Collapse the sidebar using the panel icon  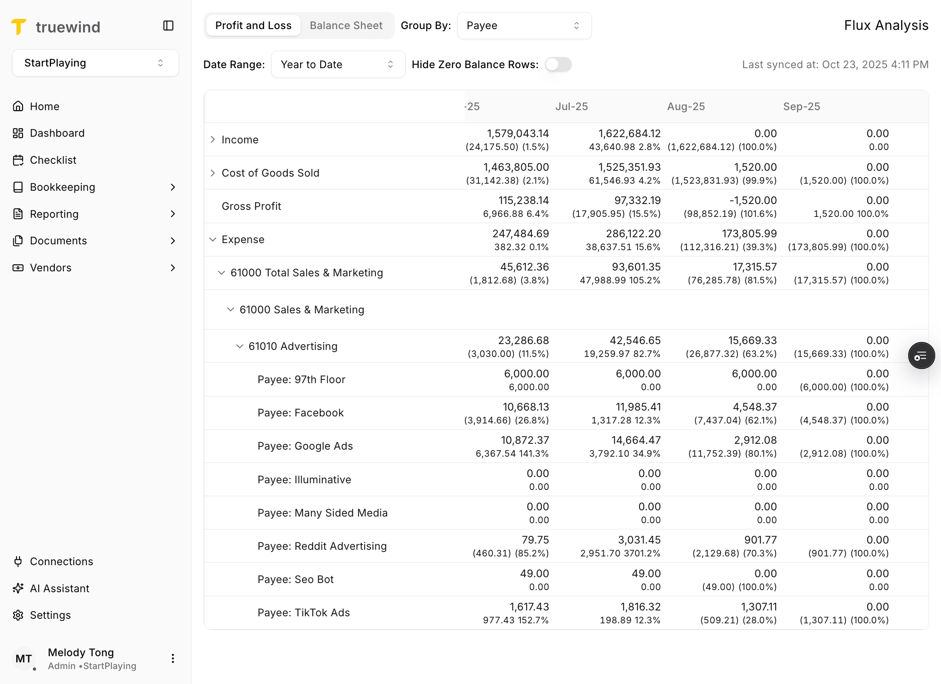pyautogui.click(x=168, y=26)
